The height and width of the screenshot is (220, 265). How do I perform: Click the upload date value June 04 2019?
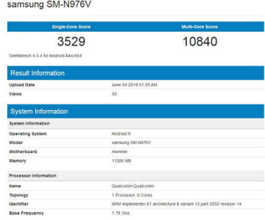point(135,85)
